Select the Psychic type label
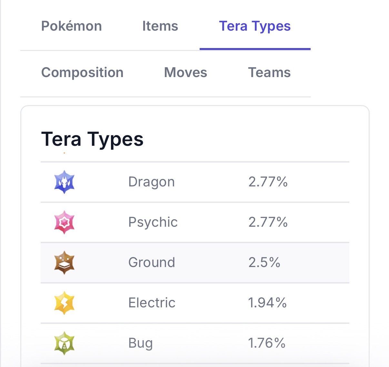Screen dimensions: 389x367 pyautogui.click(x=153, y=222)
